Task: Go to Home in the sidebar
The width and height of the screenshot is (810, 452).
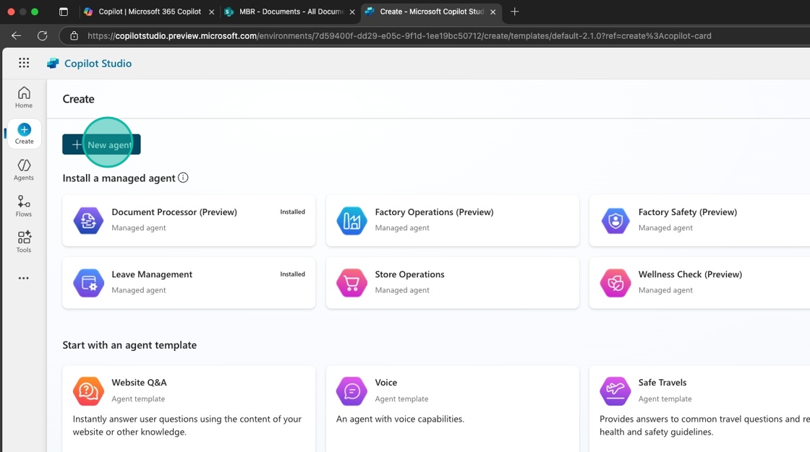Action: pyautogui.click(x=24, y=97)
